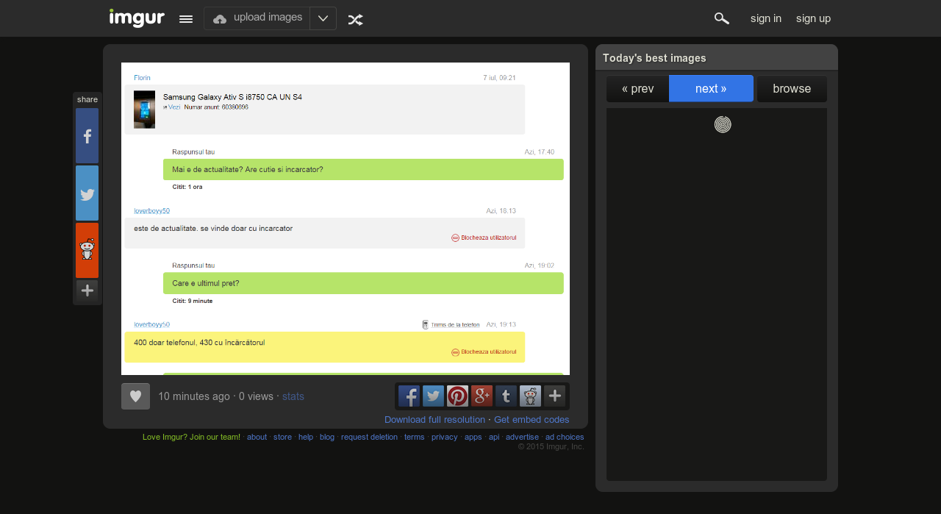The height and width of the screenshot is (514, 941).
Task: Open the privacy footer link
Action: click(445, 437)
